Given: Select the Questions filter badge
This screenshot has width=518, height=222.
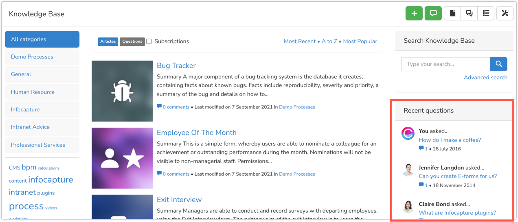Looking at the screenshot, I should (x=132, y=41).
